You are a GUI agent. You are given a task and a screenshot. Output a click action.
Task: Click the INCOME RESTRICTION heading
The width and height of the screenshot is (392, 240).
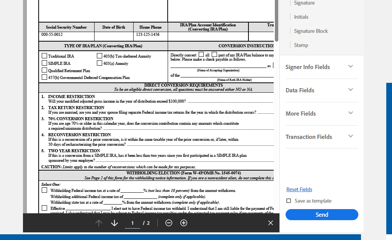pyautogui.click(x=72, y=97)
